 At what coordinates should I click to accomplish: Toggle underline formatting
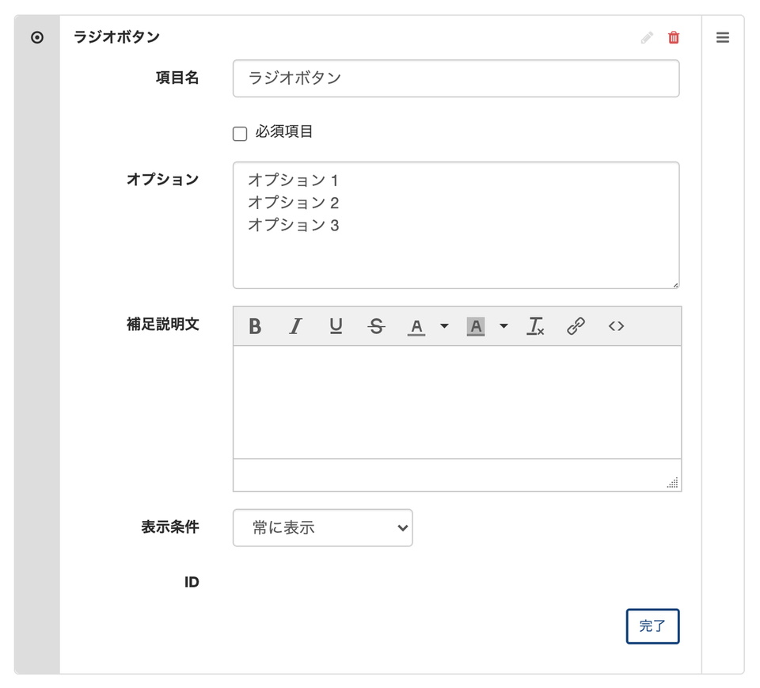(336, 326)
